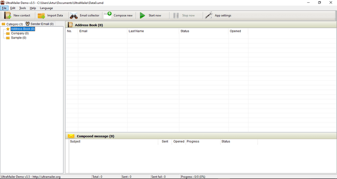The image size is (337, 179).
Task: Click the App settings button label
Action: click(223, 16)
